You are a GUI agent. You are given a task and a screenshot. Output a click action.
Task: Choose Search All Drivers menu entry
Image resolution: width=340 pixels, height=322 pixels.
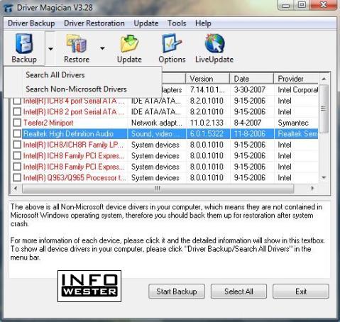(55, 75)
